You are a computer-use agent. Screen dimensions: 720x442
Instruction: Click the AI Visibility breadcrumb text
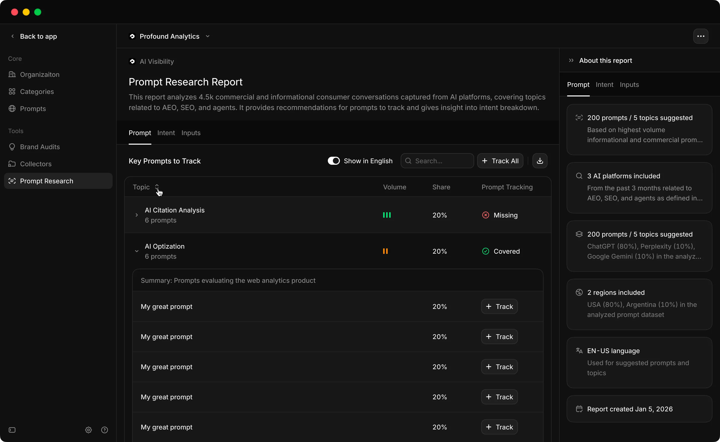tap(157, 61)
